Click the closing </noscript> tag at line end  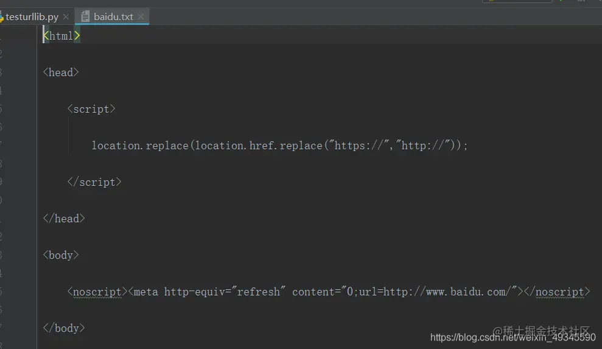coord(557,292)
